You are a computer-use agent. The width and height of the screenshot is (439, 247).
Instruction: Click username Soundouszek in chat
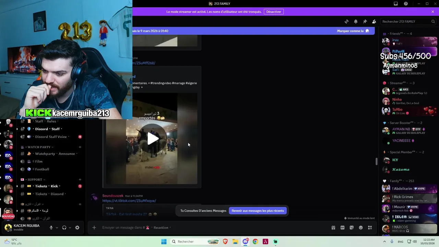pos(113,196)
